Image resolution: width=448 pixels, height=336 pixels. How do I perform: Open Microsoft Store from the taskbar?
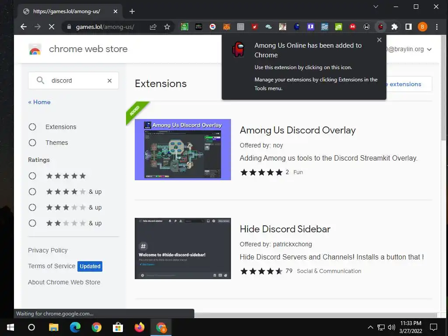pos(118,327)
